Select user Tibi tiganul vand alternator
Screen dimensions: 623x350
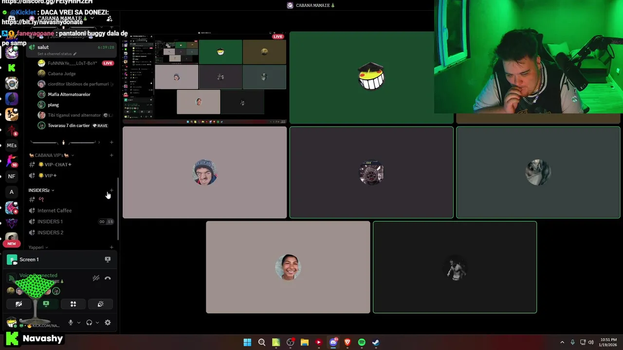point(75,115)
